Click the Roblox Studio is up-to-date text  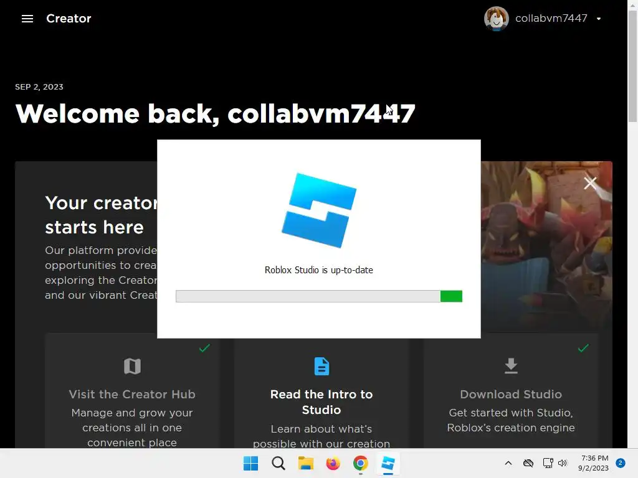click(x=318, y=270)
